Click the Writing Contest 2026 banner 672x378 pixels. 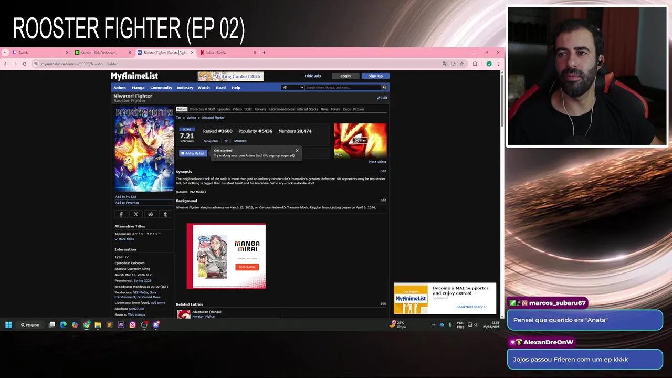click(x=230, y=76)
